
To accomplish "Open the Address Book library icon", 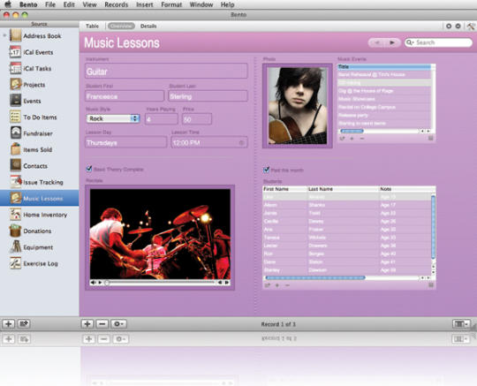I will click(x=15, y=35).
